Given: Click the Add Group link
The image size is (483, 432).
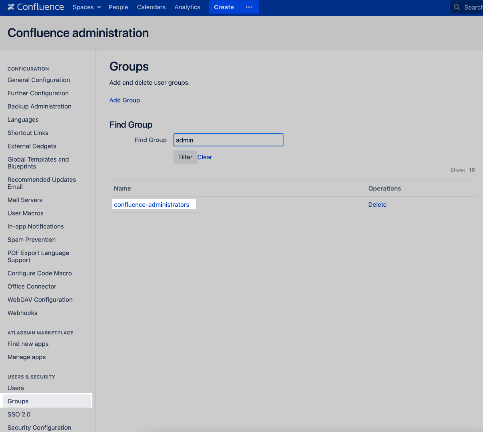Looking at the screenshot, I should click(x=124, y=100).
